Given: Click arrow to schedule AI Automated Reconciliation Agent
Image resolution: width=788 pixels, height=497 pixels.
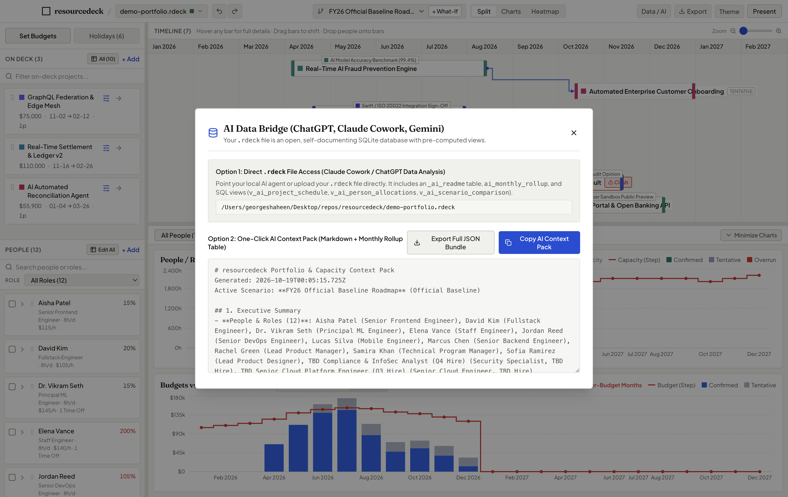Looking at the screenshot, I should coord(119,188).
